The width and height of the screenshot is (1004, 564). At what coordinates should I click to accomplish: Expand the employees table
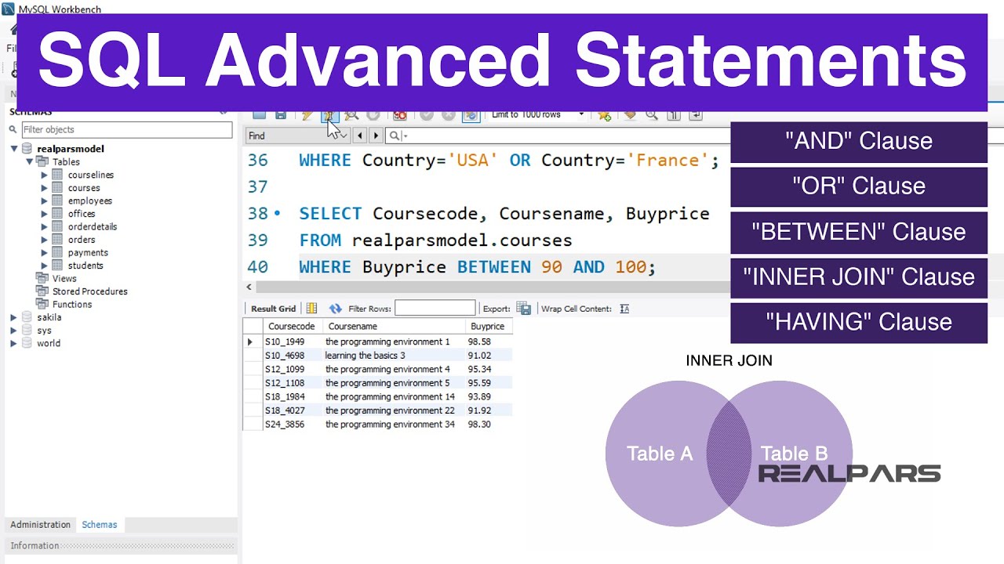[x=45, y=201]
